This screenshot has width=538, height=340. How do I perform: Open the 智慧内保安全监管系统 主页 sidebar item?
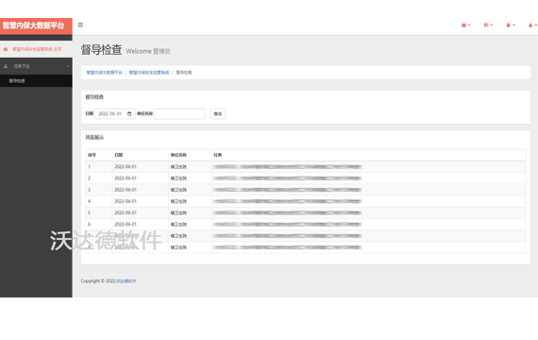[36, 49]
